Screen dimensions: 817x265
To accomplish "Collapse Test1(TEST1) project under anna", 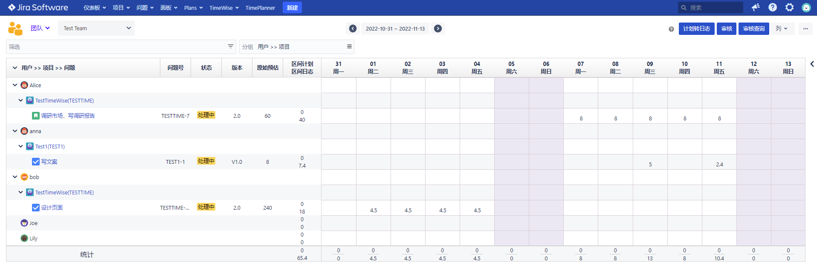I will tap(20, 146).
